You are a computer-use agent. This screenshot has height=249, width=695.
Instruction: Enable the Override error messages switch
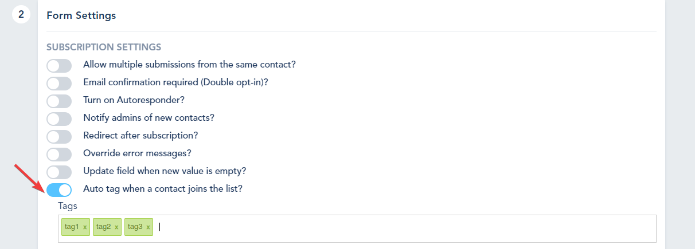(x=59, y=155)
